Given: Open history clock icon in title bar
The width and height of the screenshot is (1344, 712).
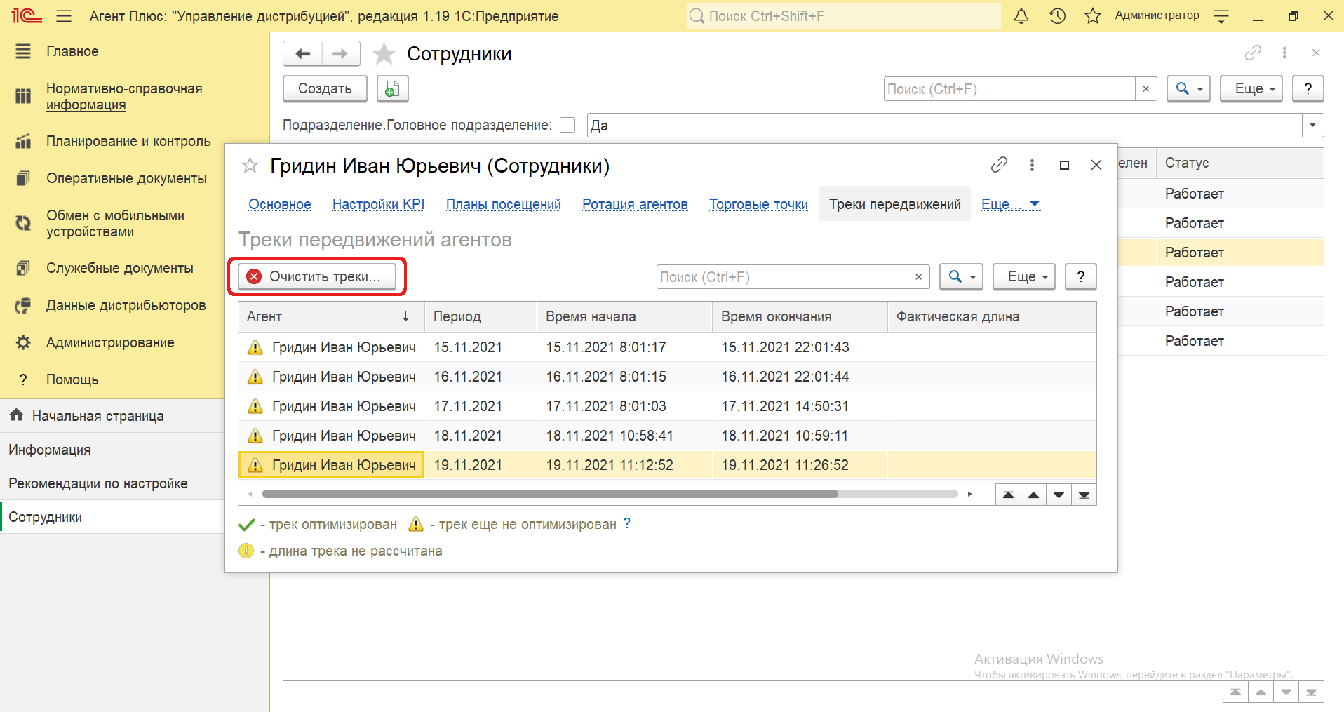Looking at the screenshot, I should pyautogui.click(x=1057, y=16).
